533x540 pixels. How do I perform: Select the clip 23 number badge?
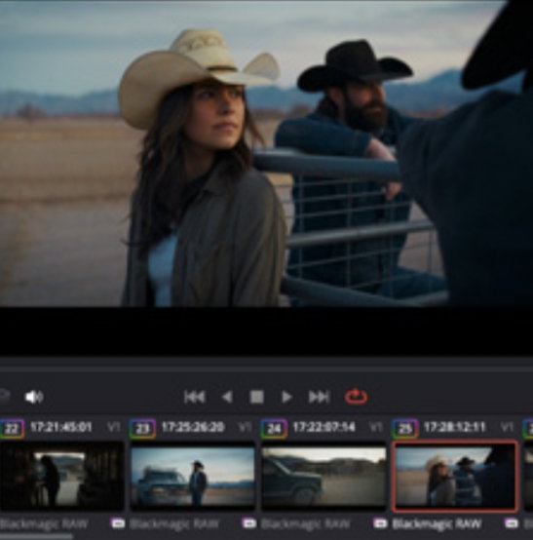point(142,429)
